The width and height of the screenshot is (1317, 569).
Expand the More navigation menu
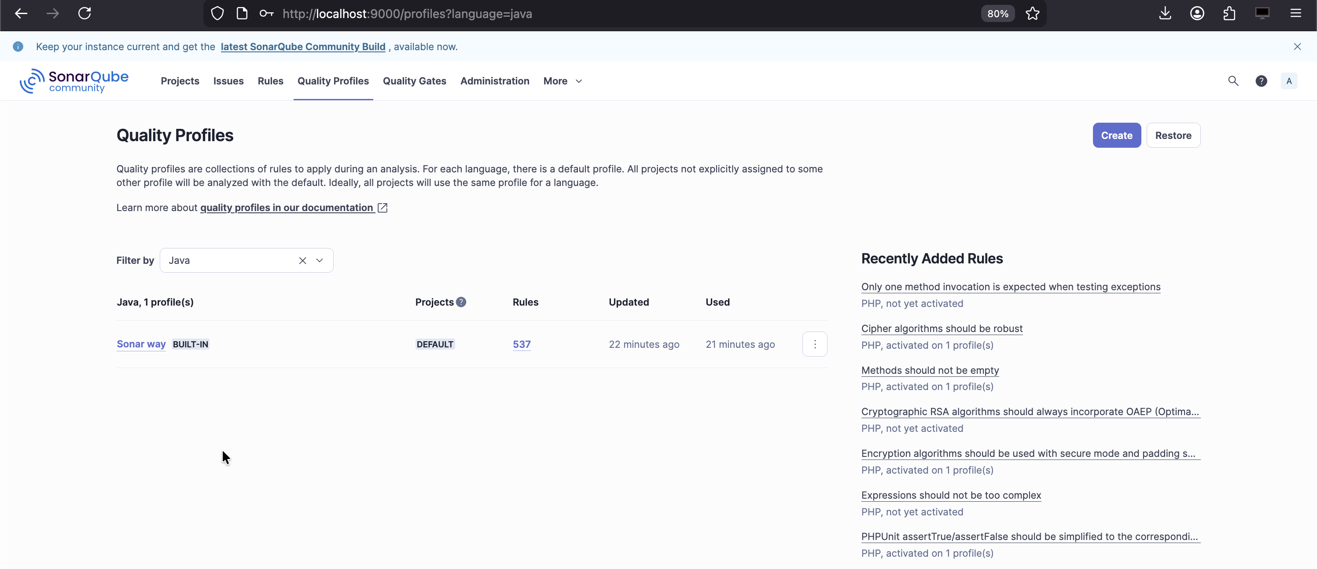pos(563,81)
